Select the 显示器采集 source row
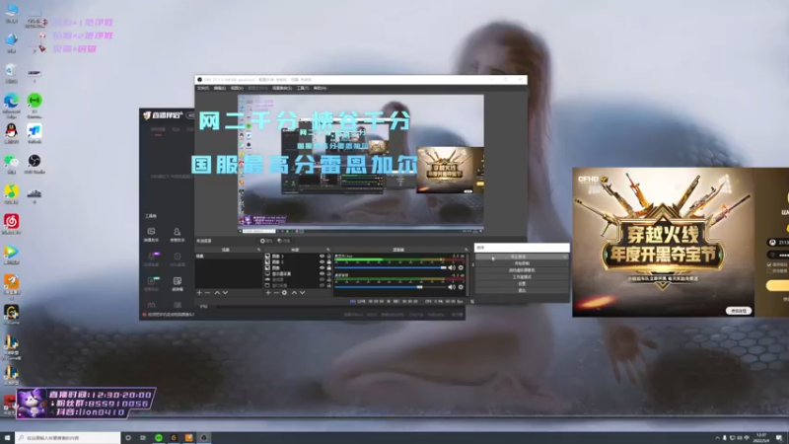This screenshot has width=789, height=444. [x=297, y=274]
